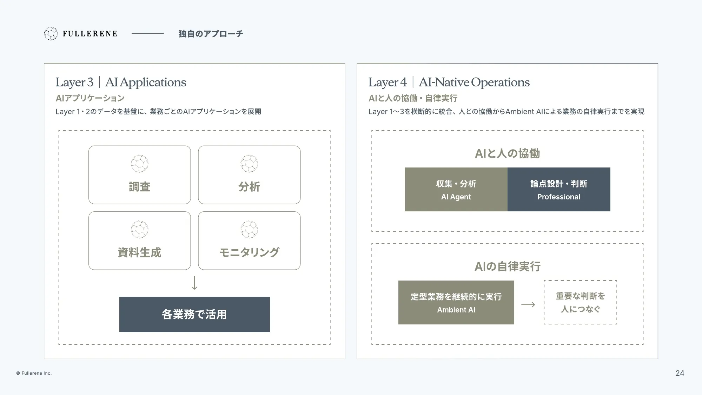The image size is (702, 395).
Task: Click the 定型業務を継続的に実行 Ambient AI block
Action: pyautogui.click(x=456, y=302)
